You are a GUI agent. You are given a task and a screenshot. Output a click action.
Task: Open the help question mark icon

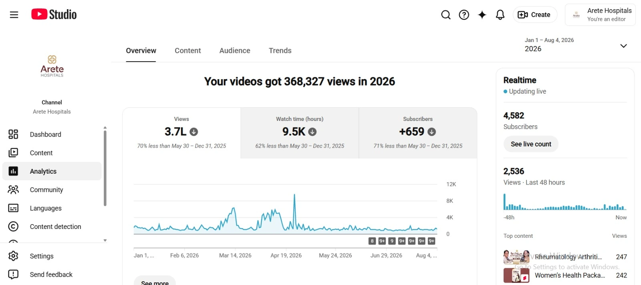click(x=464, y=15)
